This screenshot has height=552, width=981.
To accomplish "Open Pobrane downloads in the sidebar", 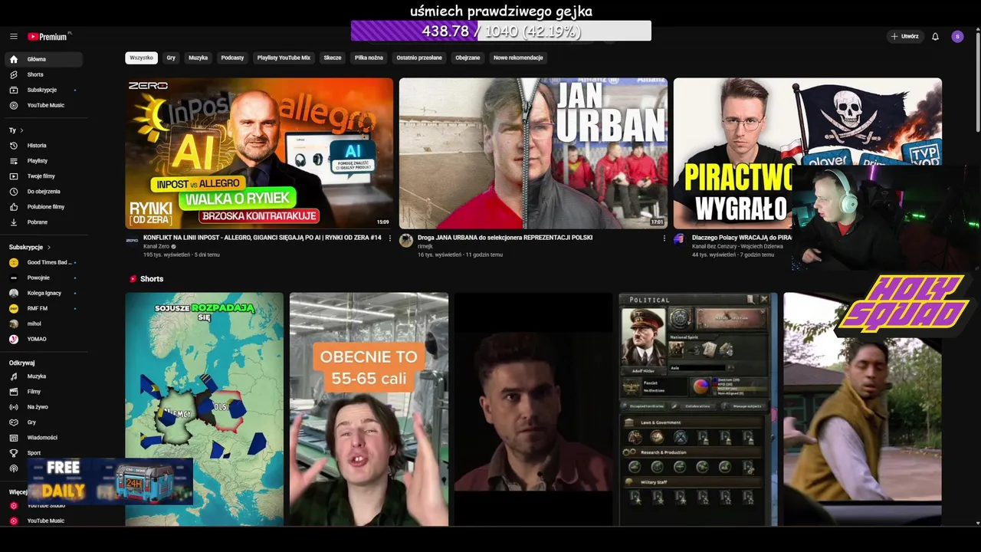I will 44,222.
